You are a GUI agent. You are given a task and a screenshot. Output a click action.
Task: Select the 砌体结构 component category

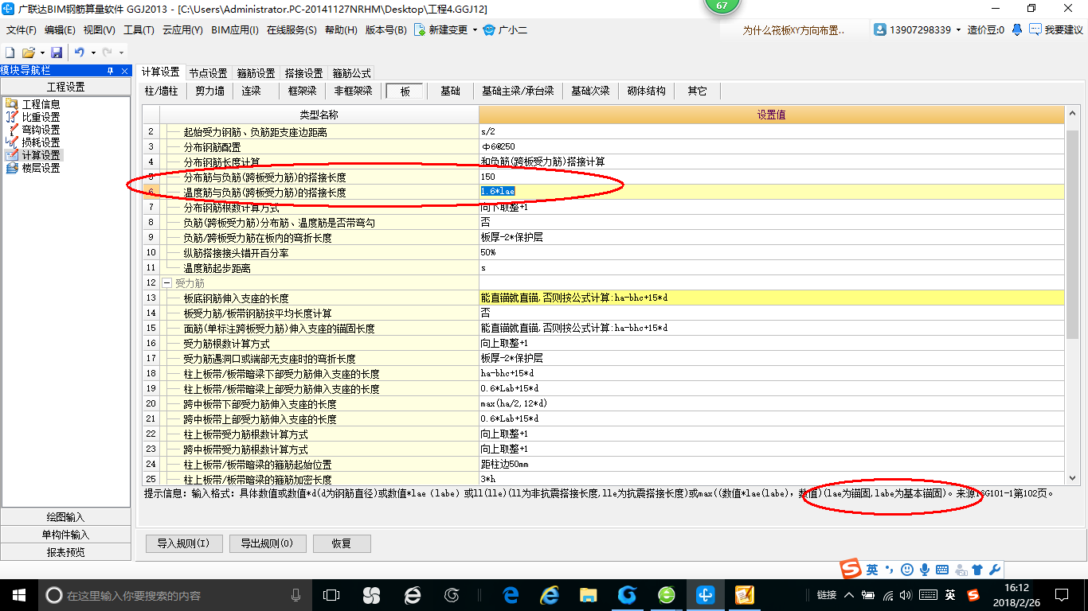646,91
